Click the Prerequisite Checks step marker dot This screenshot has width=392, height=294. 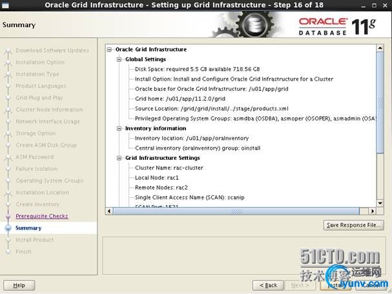pos(8,216)
